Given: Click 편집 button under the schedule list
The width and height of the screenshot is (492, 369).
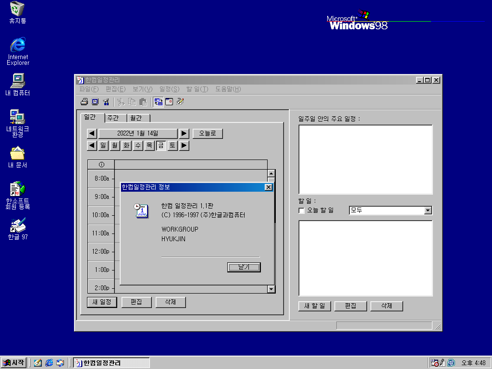Looking at the screenshot, I should click(136, 302).
